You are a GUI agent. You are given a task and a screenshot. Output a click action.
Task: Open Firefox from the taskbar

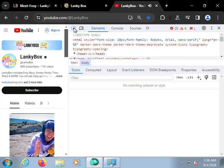42,162
